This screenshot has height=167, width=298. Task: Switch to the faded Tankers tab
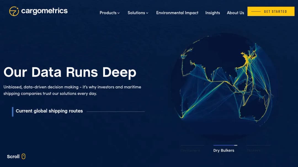[x=254, y=150]
